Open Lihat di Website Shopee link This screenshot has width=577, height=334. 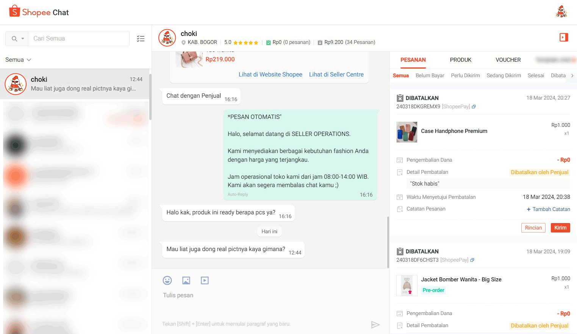pos(270,74)
